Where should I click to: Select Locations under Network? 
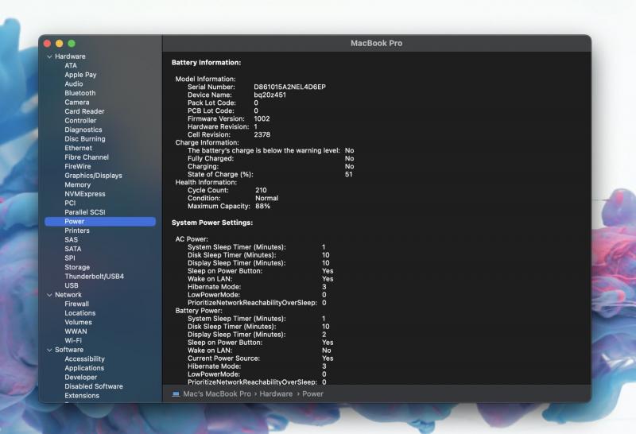tap(80, 313)
